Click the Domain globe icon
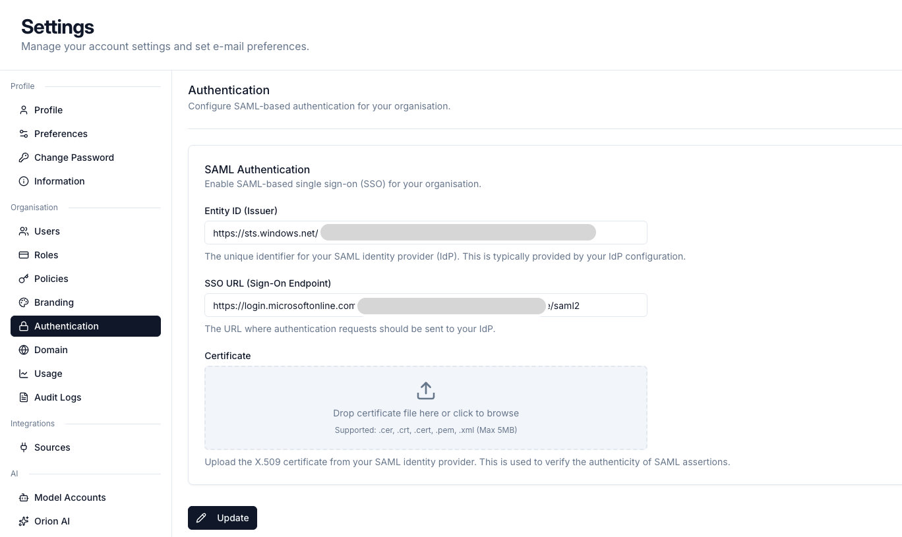 (x=22, y=350)
